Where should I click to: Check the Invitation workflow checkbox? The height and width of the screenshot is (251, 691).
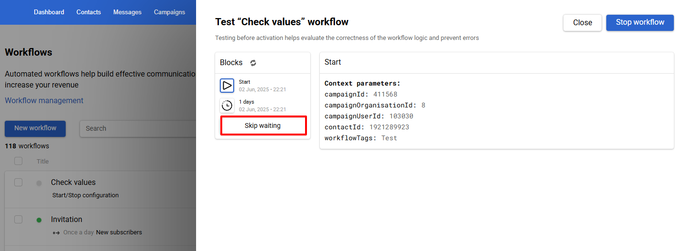click(x=18, y=219)
